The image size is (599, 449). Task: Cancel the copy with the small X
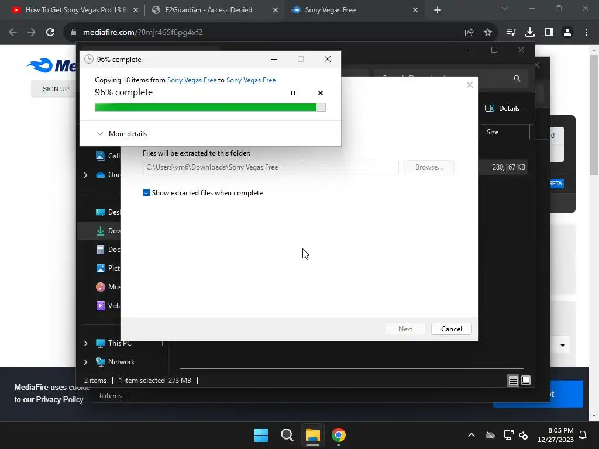click(320, 93)
